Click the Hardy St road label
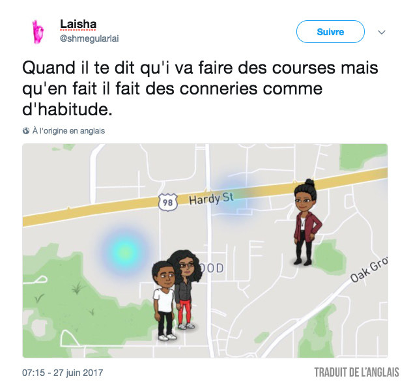Screen dimensions: 411x387 point(211,199)
